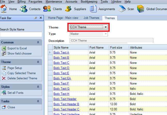Open the Body Text Header style link
The image size is (167, 115).
(x=65, y=99)
